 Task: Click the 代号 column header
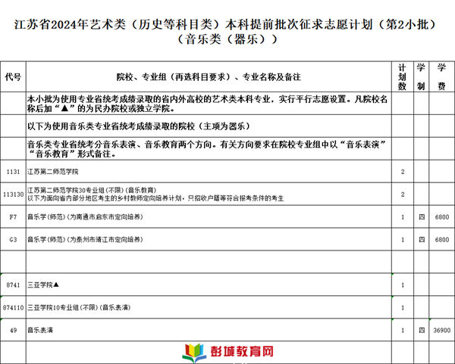tap(13, 76)
